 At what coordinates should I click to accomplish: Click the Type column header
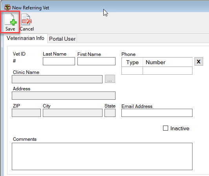pos(132,62)
